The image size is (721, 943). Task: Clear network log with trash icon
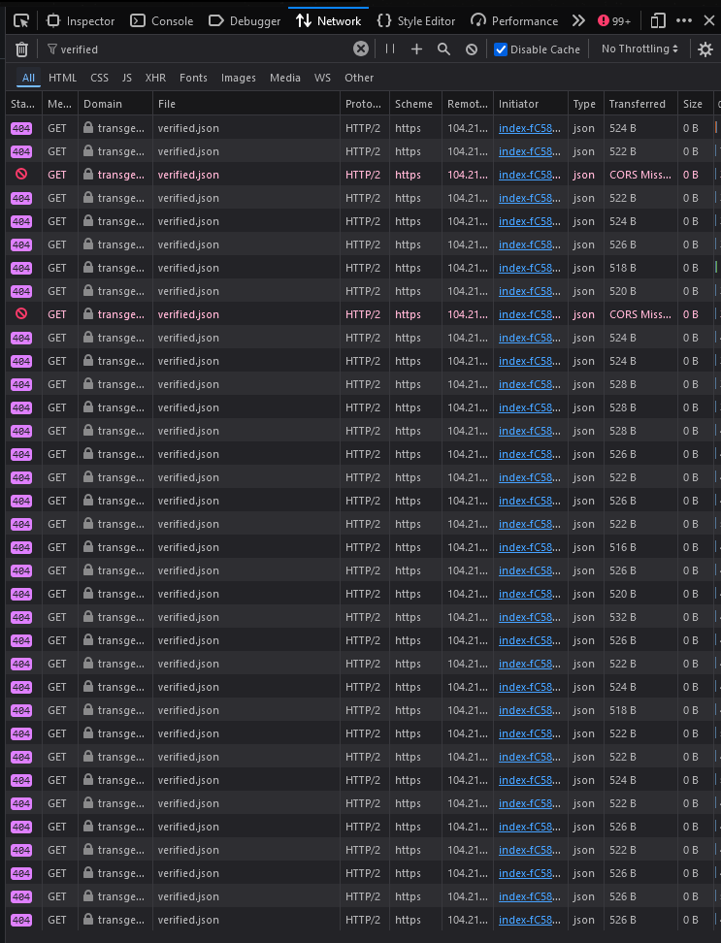21,49
